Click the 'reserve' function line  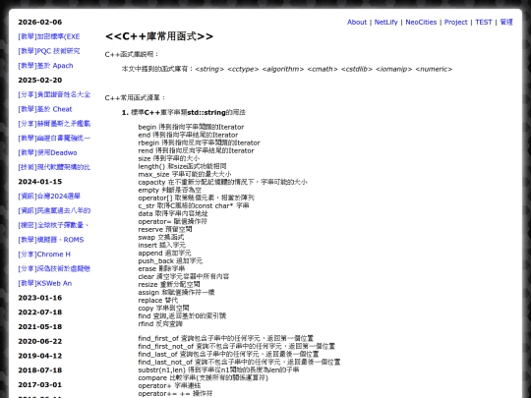click(165, 229)
